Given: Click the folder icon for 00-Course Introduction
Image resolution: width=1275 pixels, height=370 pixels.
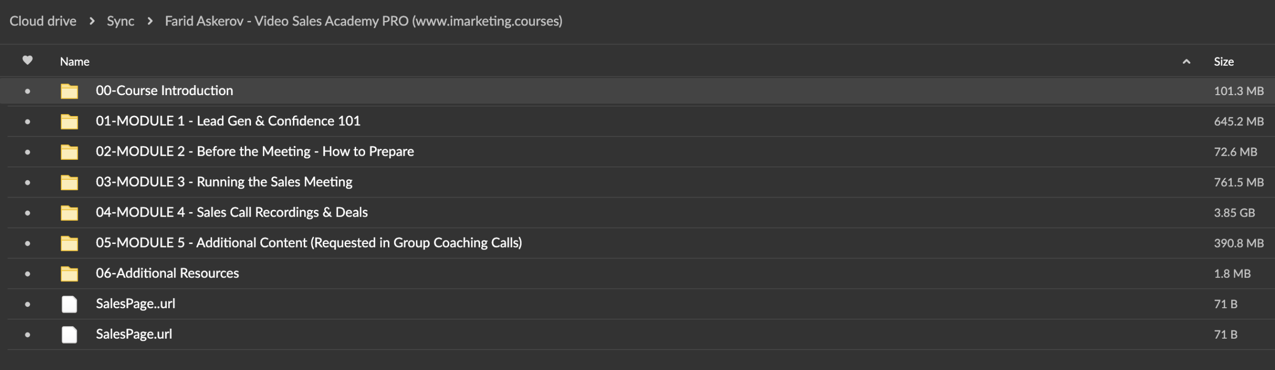Looking at the screenshot, I should tap(69, 91).
